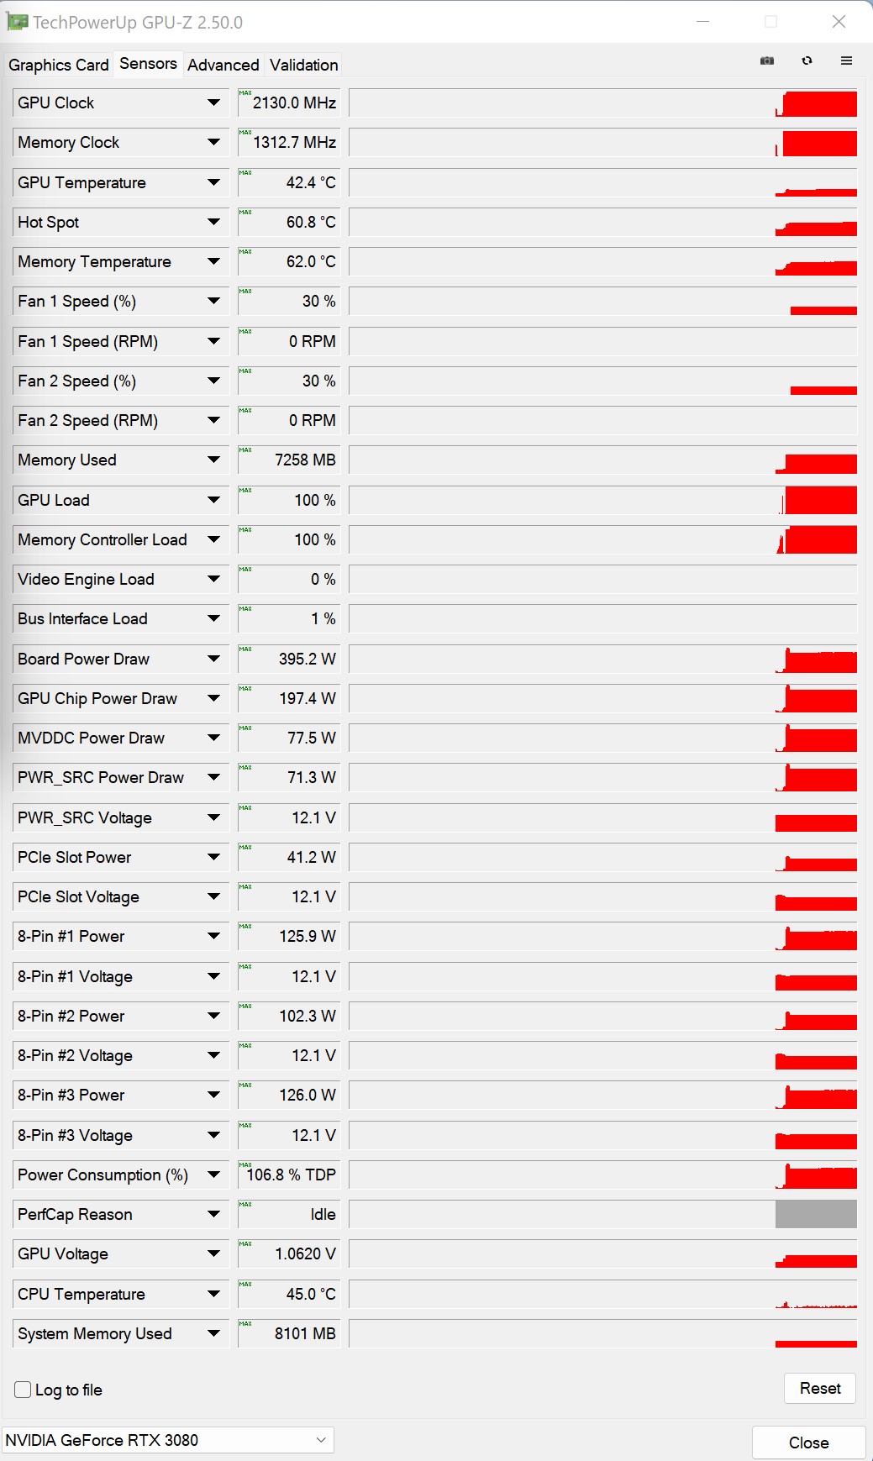The height and width of the screenshot is (1461, 873).
Task: Open the Advanced tab
Action: [224, 65]
